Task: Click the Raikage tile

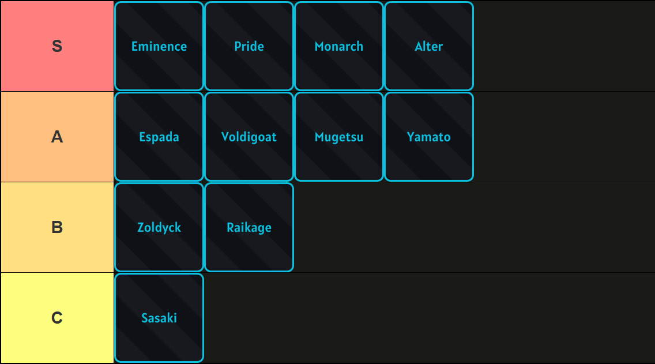Action: [x=249, y=227]
